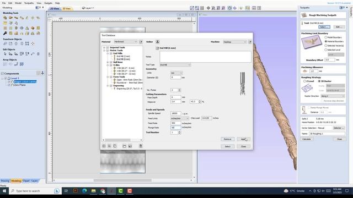
Task: Click Apply in Tool Database
Action: 243,139
